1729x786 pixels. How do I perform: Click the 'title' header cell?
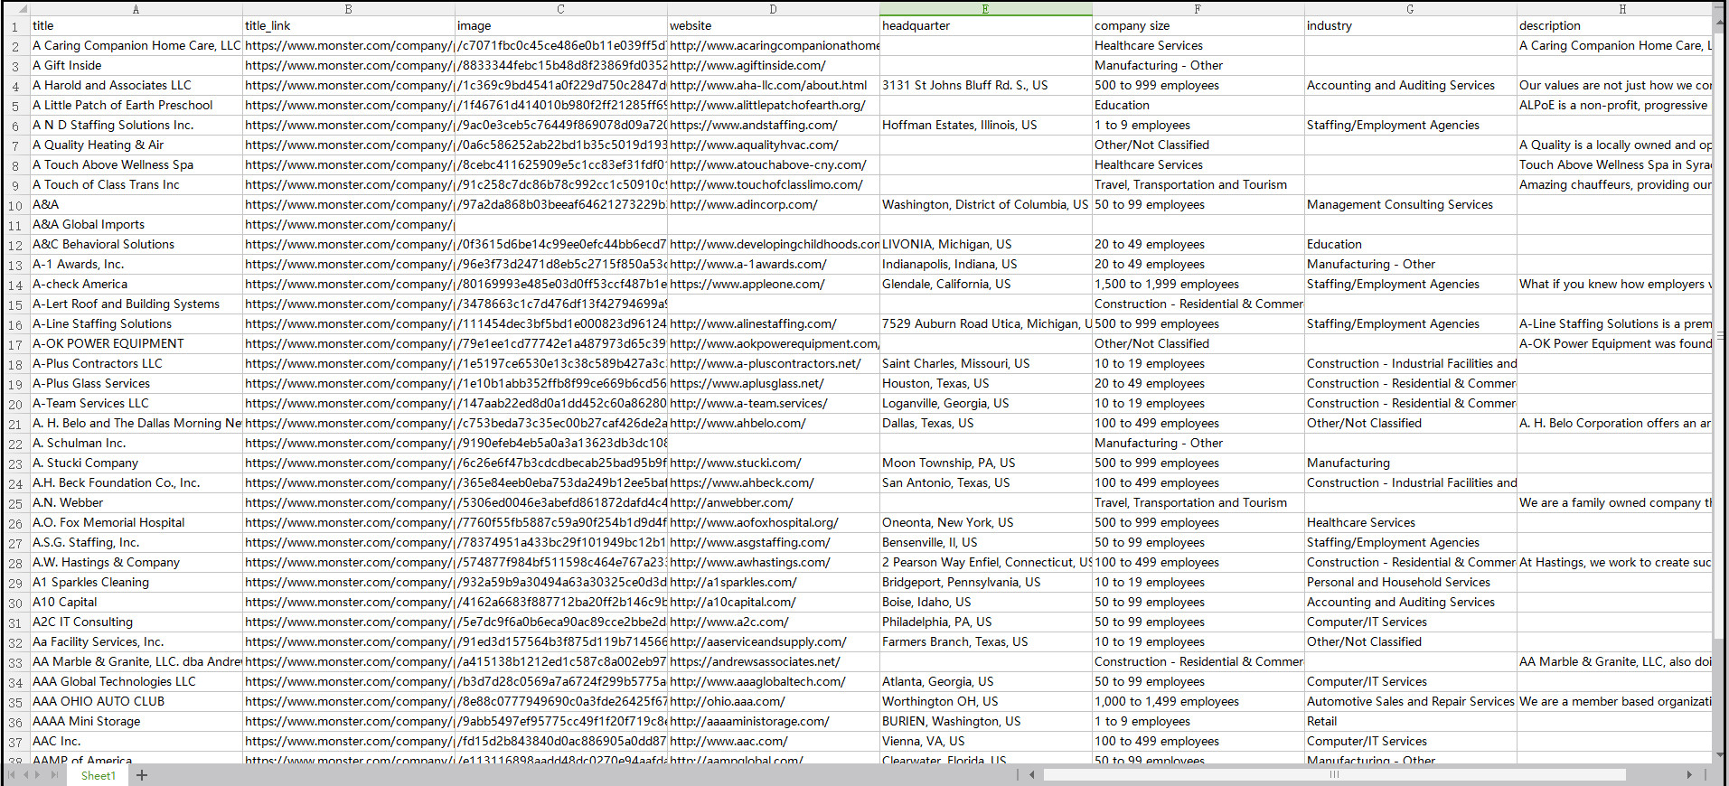[x=136, y=26]
